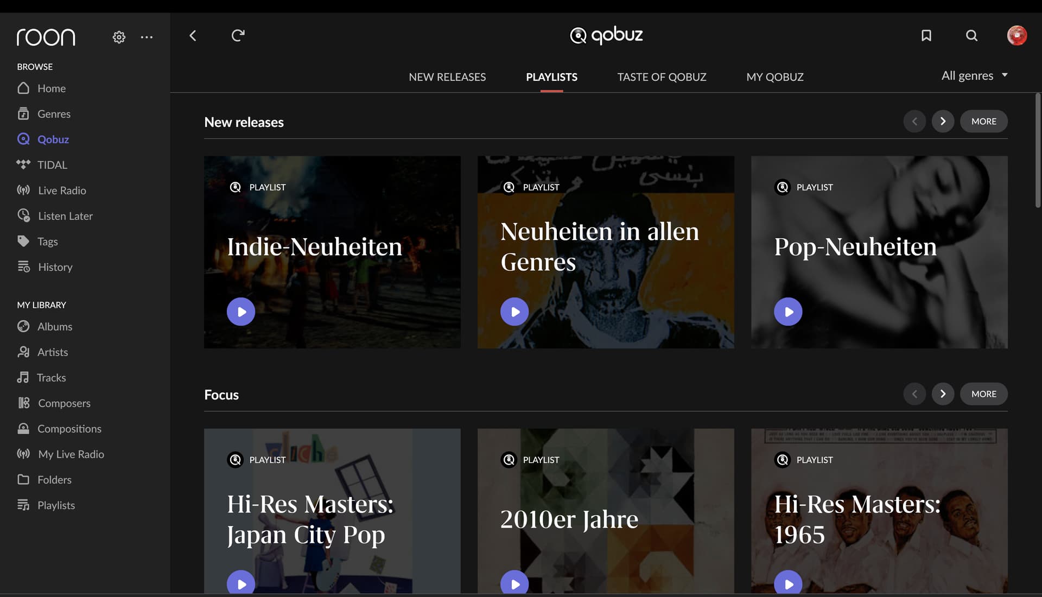Open search using magnifier icon

971,36
